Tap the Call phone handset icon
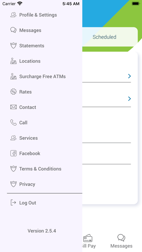This screenshot has height=252, width=142. point(13,123)
